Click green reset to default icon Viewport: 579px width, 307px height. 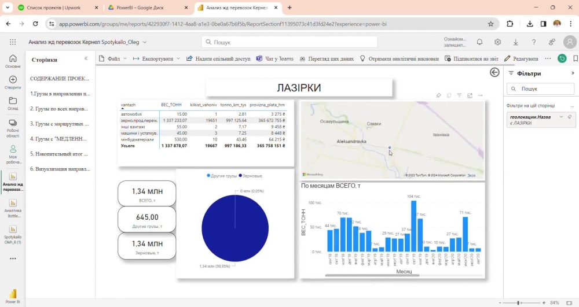(562, 58)
